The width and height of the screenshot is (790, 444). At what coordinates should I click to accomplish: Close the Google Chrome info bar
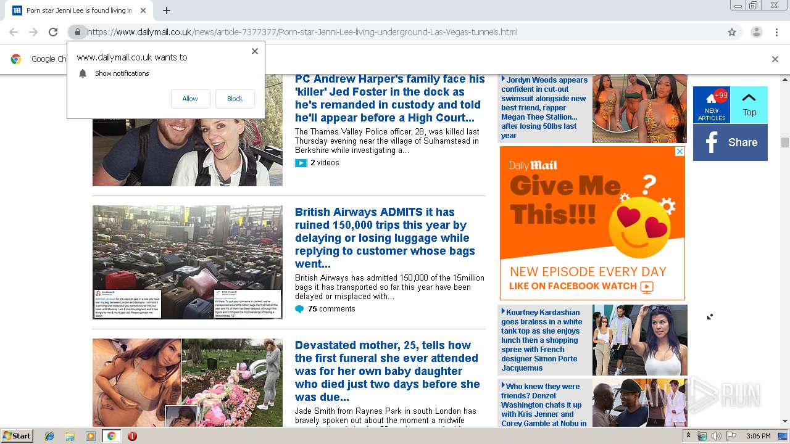coord(775,59)
